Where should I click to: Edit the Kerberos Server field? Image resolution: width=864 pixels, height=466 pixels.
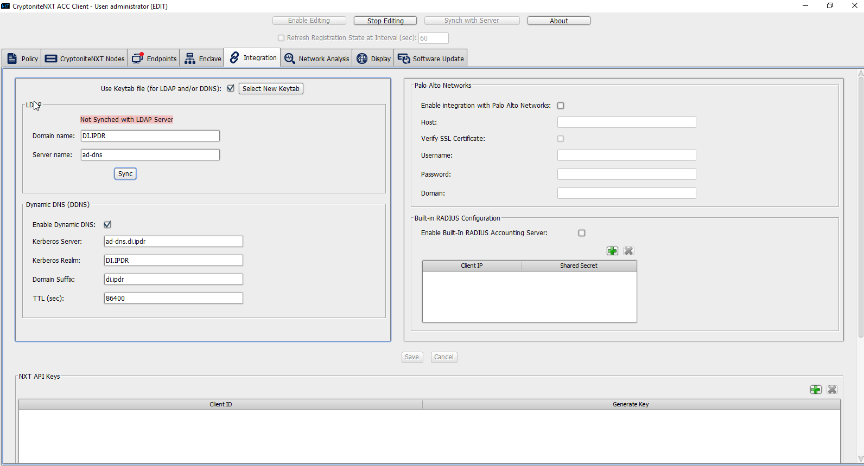click(x=174, y=241)
